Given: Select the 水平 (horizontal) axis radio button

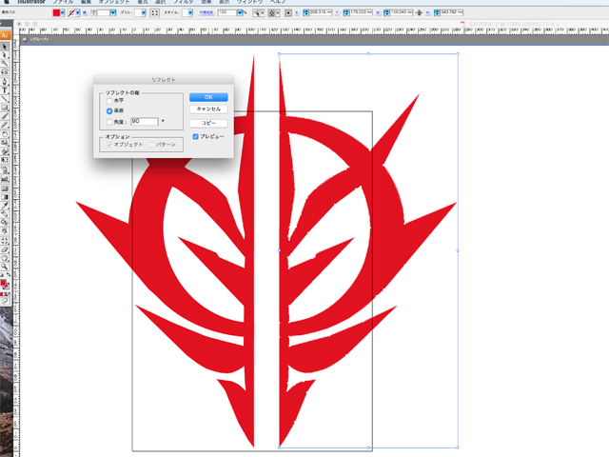Looking at the screenshot, I should click(109, 101).
